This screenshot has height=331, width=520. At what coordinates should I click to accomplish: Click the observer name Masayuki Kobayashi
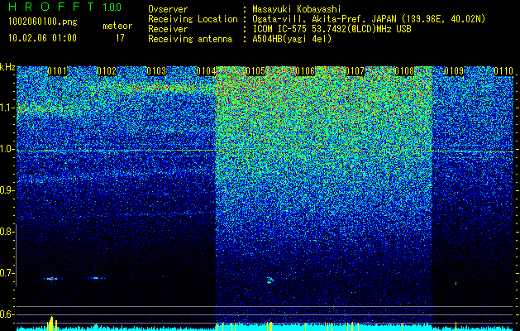pos(297,9)
